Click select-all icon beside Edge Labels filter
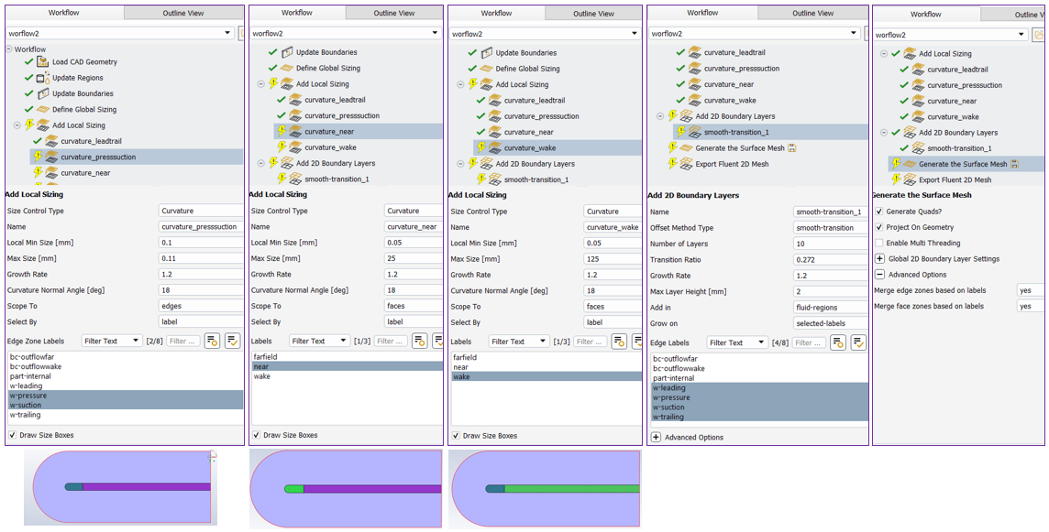This screenshot has width=1049, height=532. point(837,342)
